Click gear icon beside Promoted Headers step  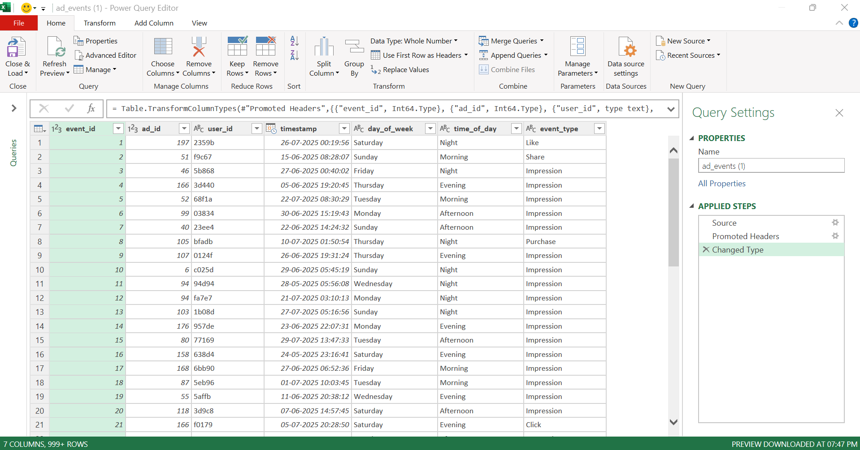(835, 236)
